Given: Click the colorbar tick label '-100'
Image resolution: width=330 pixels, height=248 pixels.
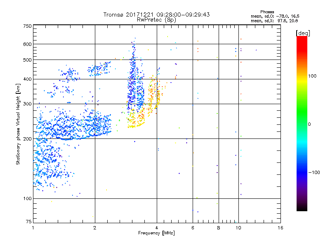Looking at the screenshot, I should coord(314,172).
